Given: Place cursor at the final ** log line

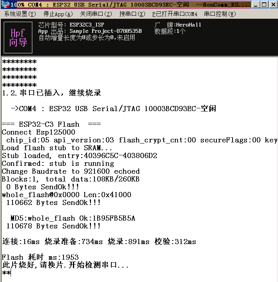Looking at the screenshot, I should 7,273.
